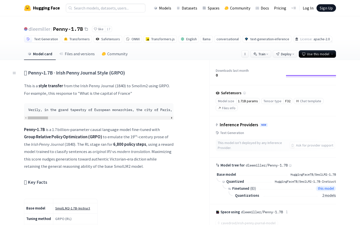Open Datasets in top navigation
The width and height of the screenshot is (360, 225).
click(x=187, y=8)
